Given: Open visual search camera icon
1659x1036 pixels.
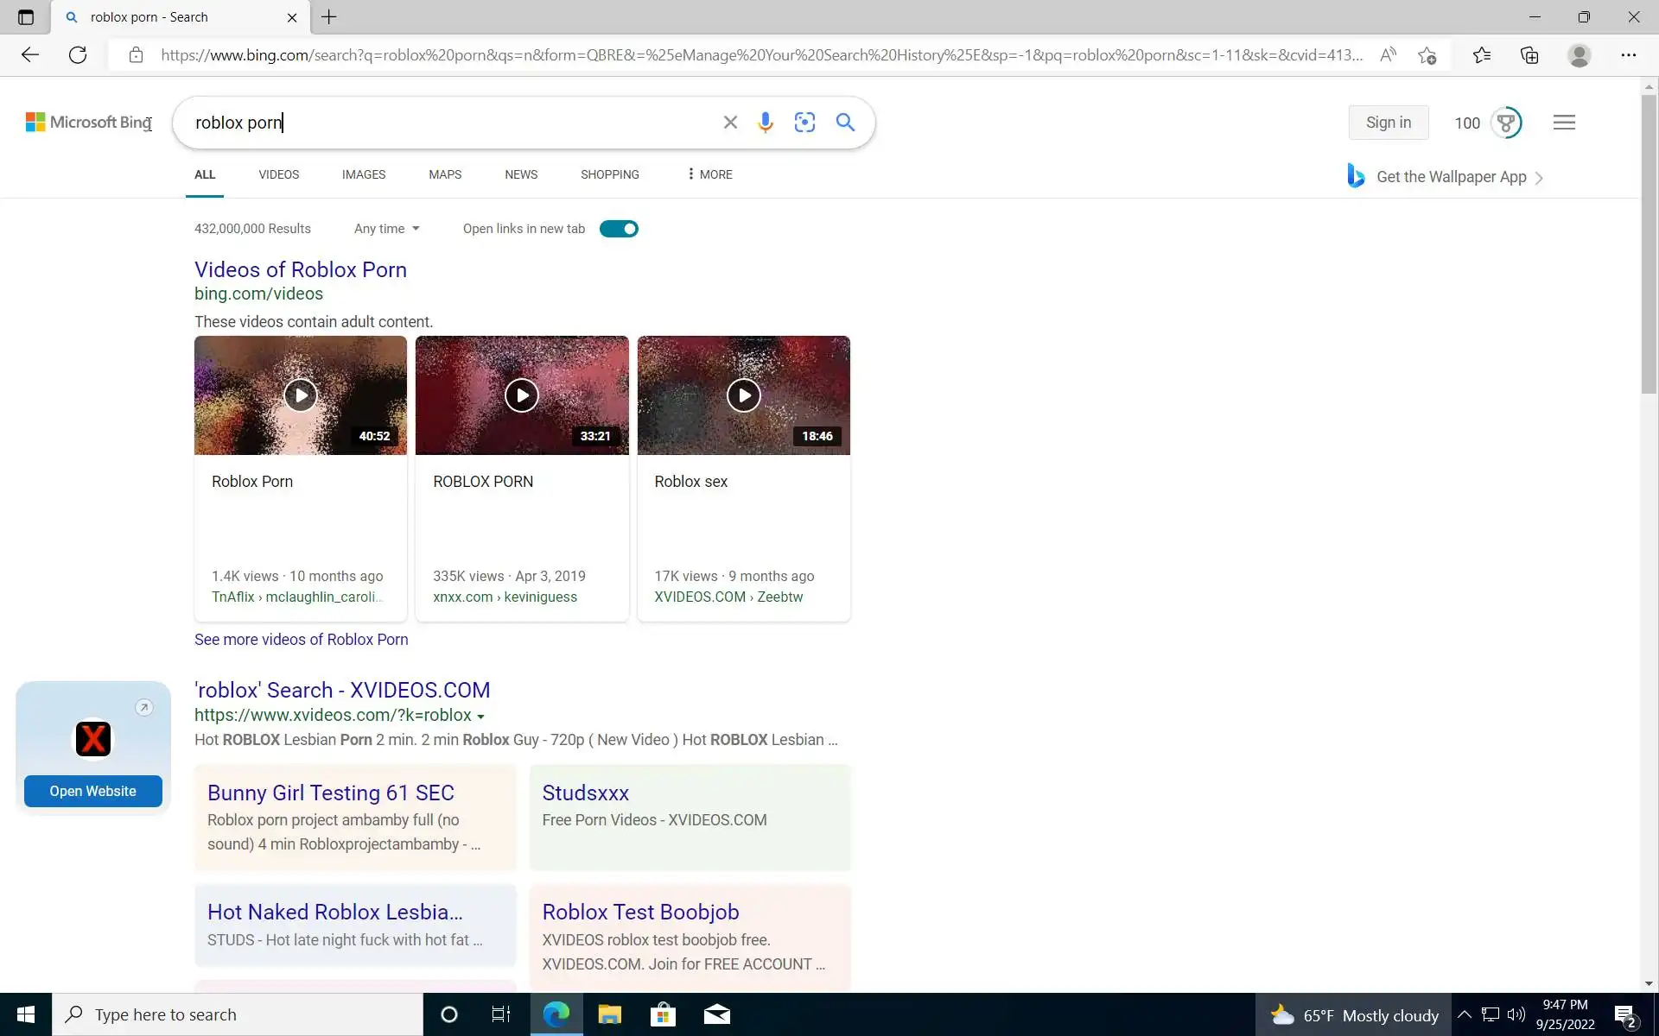Looking at the screenshot, I should 804,123.
